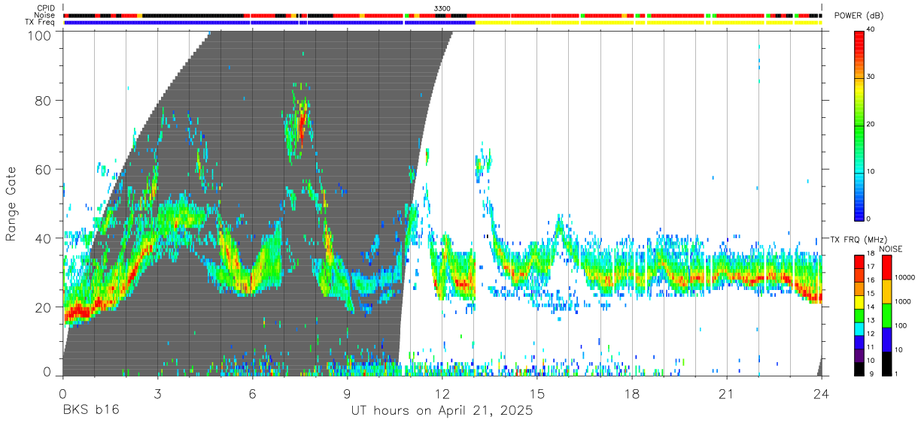Click the 3 tick on UT hours axis

point(157,394)
